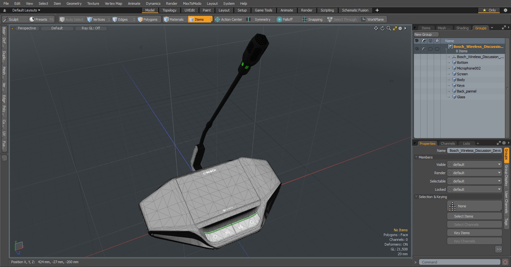This screenshot has height=267, width=511.
Task: Switch to the Channels tab
Action: coord(448,144)
